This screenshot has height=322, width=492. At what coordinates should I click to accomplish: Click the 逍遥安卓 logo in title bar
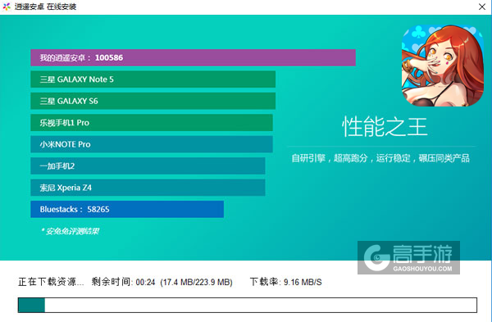[x=7, y=7]
